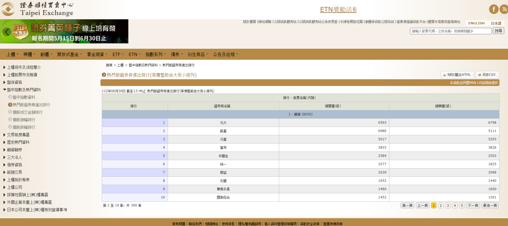
Task: Go to page 3 of results
Action: click(448, 205)
